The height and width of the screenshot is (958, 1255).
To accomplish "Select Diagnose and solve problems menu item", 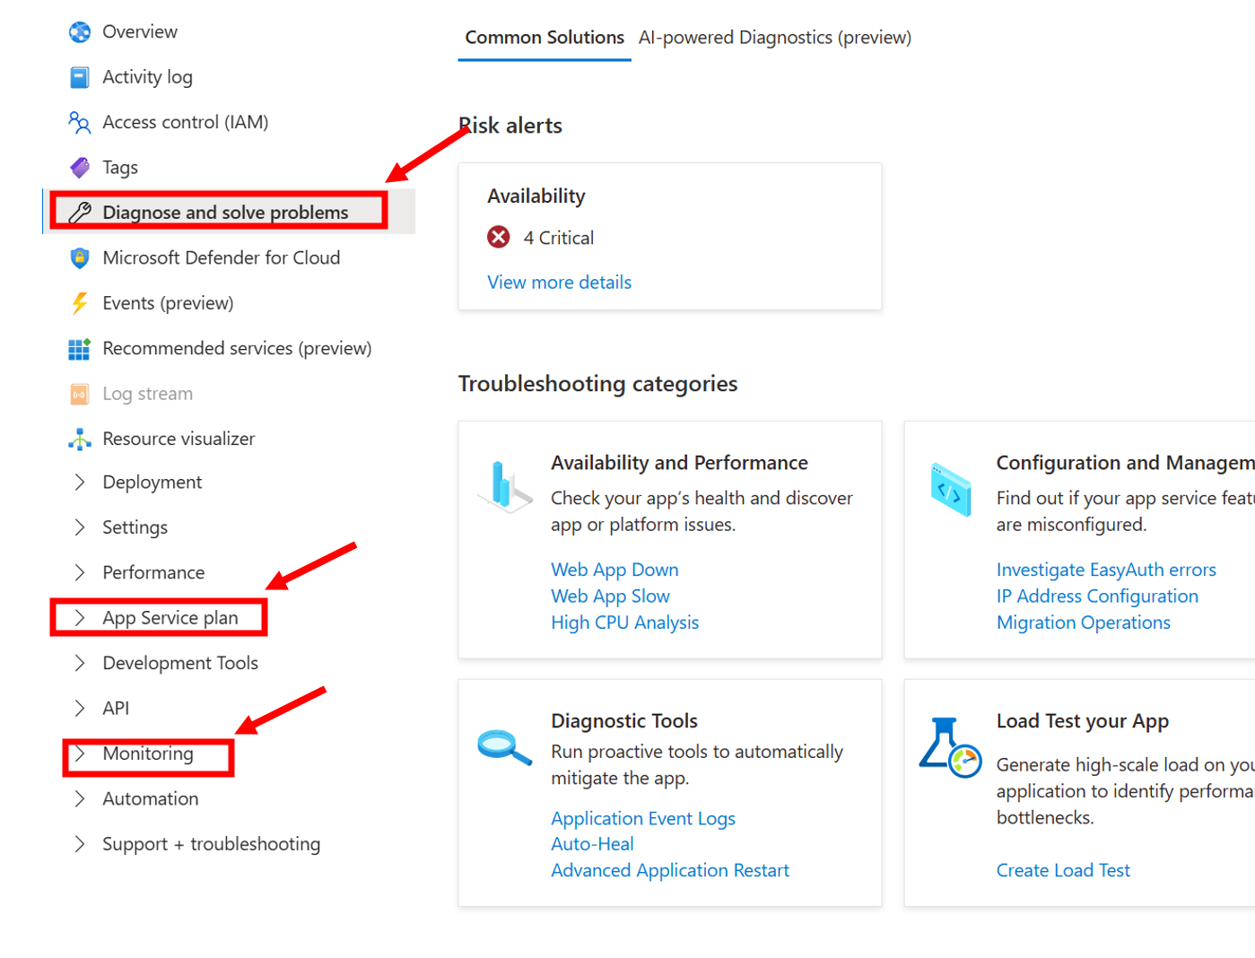I will 225,213.
